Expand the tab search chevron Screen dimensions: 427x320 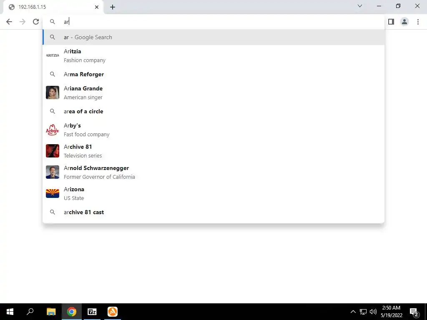tap(360, 6)
